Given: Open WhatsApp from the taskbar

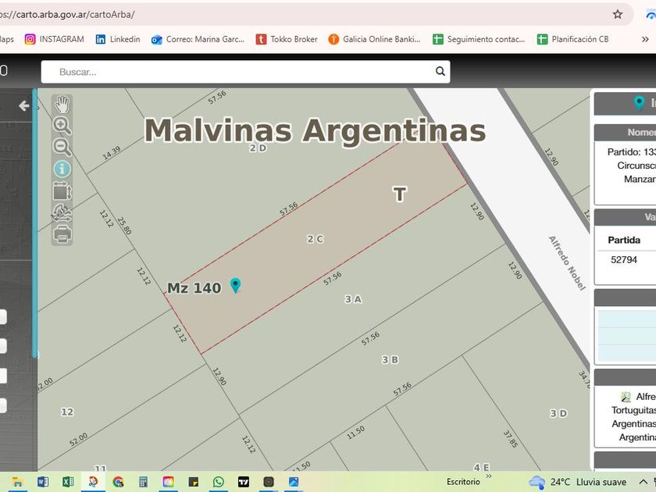Looking at the screenshot, I should click(x=218, y=482).
